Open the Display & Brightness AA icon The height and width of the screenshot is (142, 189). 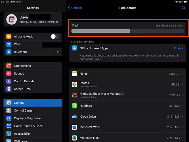point(9,118)
